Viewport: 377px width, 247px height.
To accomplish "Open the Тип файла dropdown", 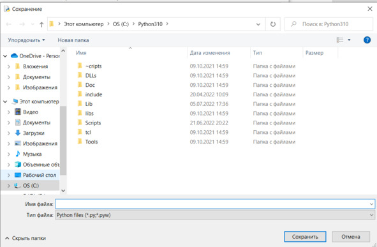I will 215,215.
